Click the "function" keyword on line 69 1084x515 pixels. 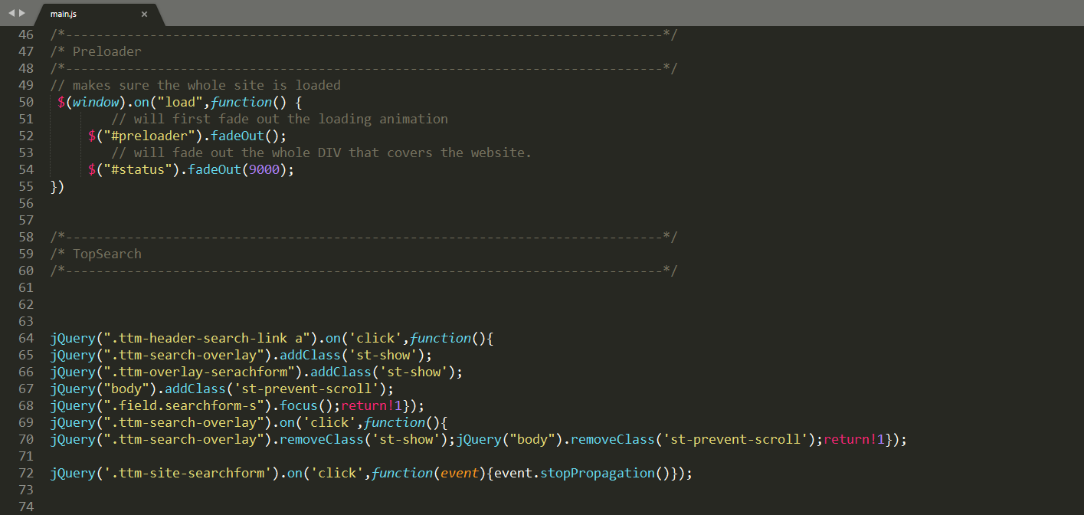point(395,422)
